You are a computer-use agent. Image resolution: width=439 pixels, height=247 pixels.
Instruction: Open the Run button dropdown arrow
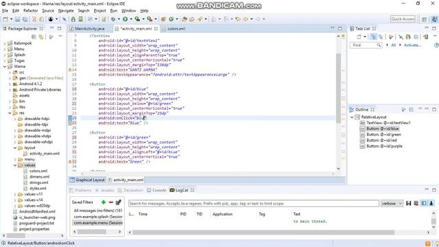131,19
